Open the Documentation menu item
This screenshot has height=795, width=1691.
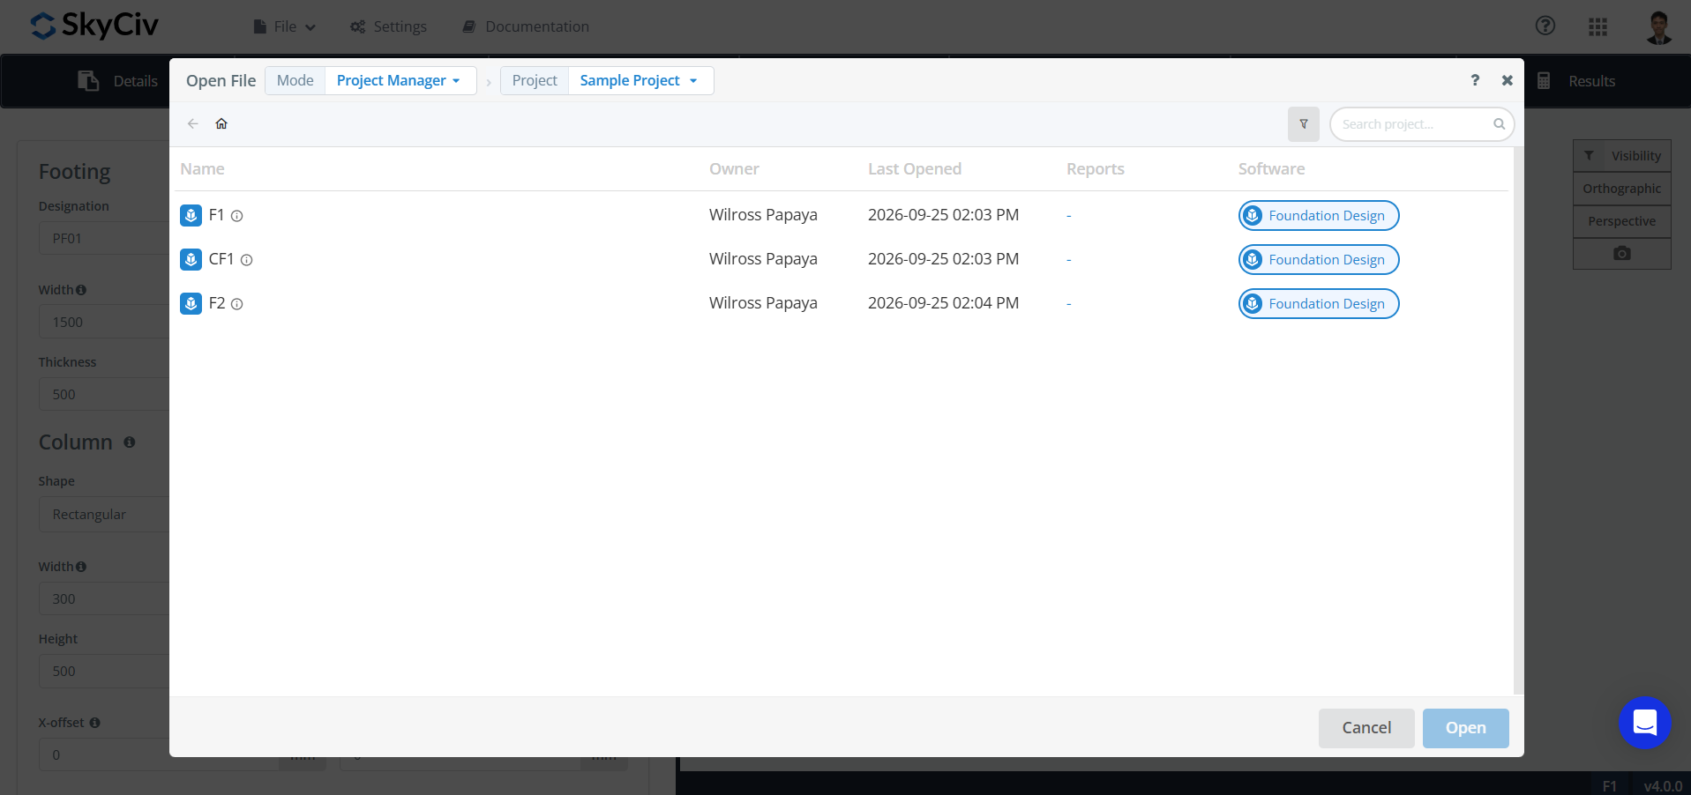(x=526, y=26)
